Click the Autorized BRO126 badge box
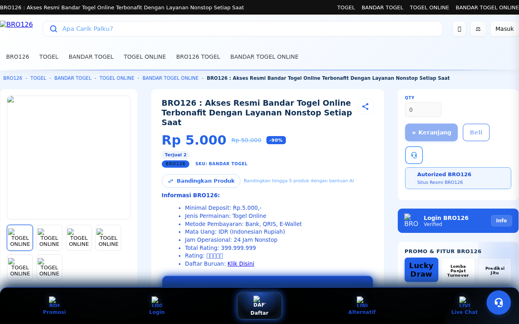Image resolution: width=519 pixels, height=324 pixels. click(x=458, y=178)
